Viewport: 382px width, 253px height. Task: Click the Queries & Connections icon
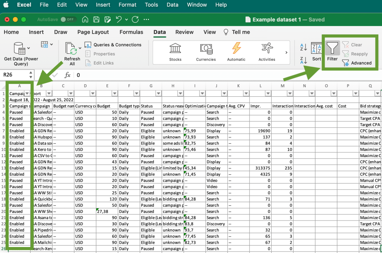click(x=88, y=44)
